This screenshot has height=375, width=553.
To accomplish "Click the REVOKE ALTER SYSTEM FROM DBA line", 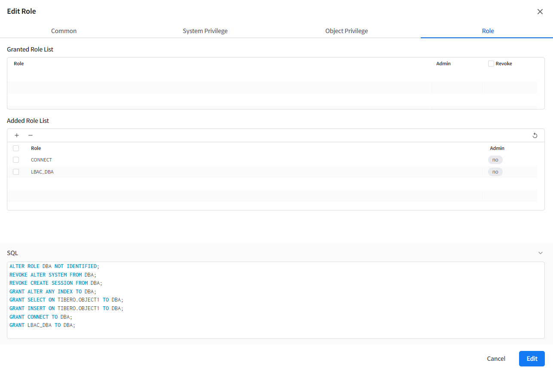I will tap(53, 275).
